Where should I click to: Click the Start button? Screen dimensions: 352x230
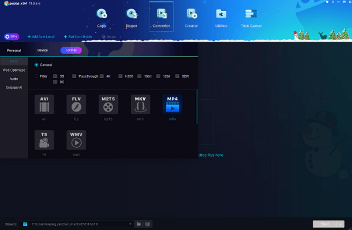coord(324,224)
